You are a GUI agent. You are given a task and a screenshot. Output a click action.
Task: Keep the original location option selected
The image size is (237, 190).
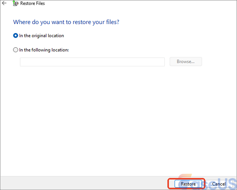click(16, 35)
